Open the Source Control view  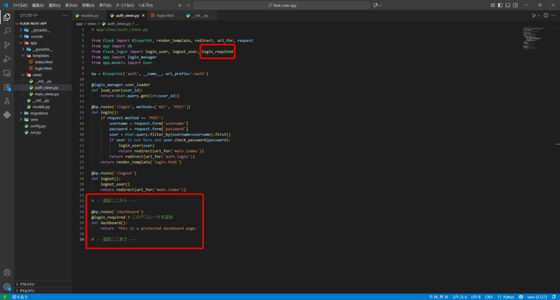click(x=7, y=45)
